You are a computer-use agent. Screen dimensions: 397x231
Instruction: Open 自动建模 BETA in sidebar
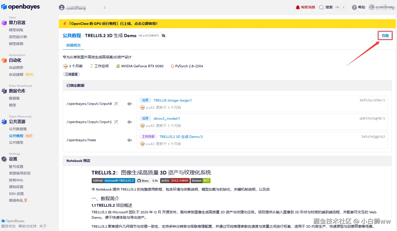[21, 74]
